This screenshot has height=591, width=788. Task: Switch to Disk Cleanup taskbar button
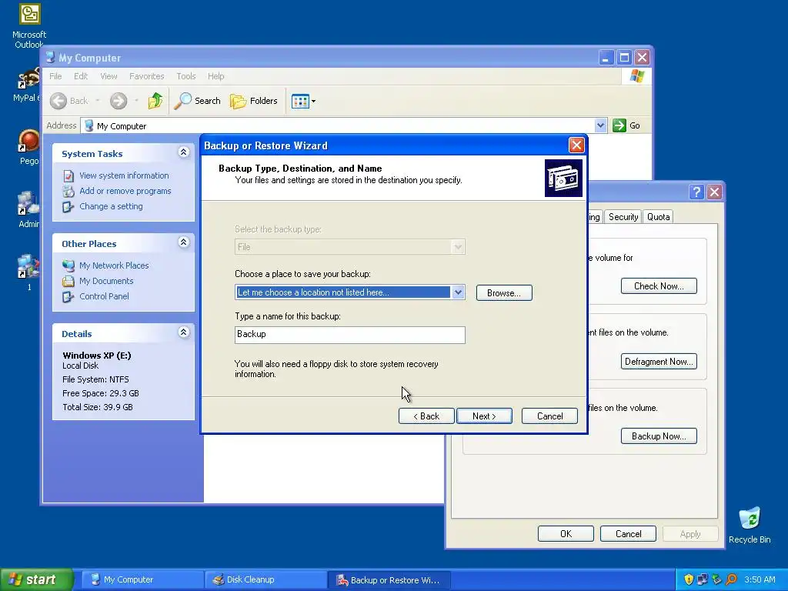tap(265, 580)
